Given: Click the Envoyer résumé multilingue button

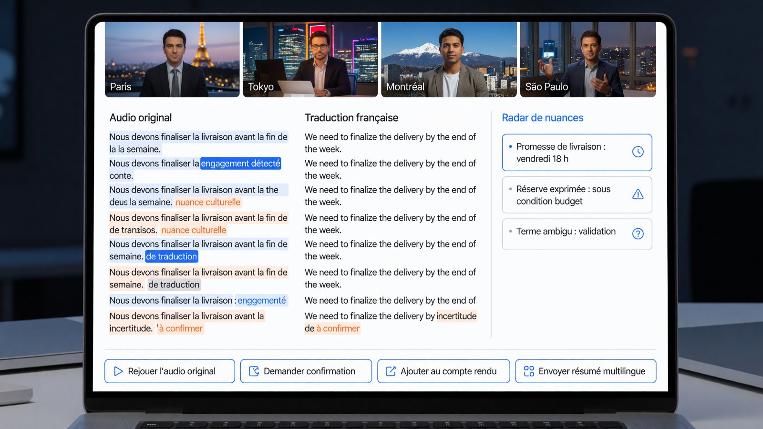Looking at the screenshot, I should (586, 371).
